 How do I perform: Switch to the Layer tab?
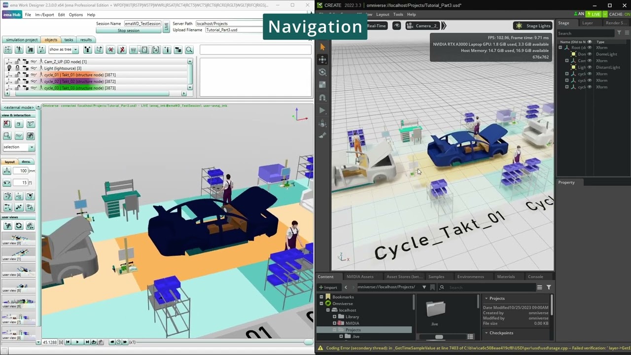[x=588, y=23]
